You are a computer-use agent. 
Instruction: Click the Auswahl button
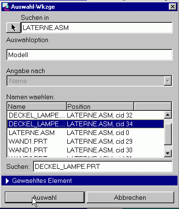pos(45,197)
